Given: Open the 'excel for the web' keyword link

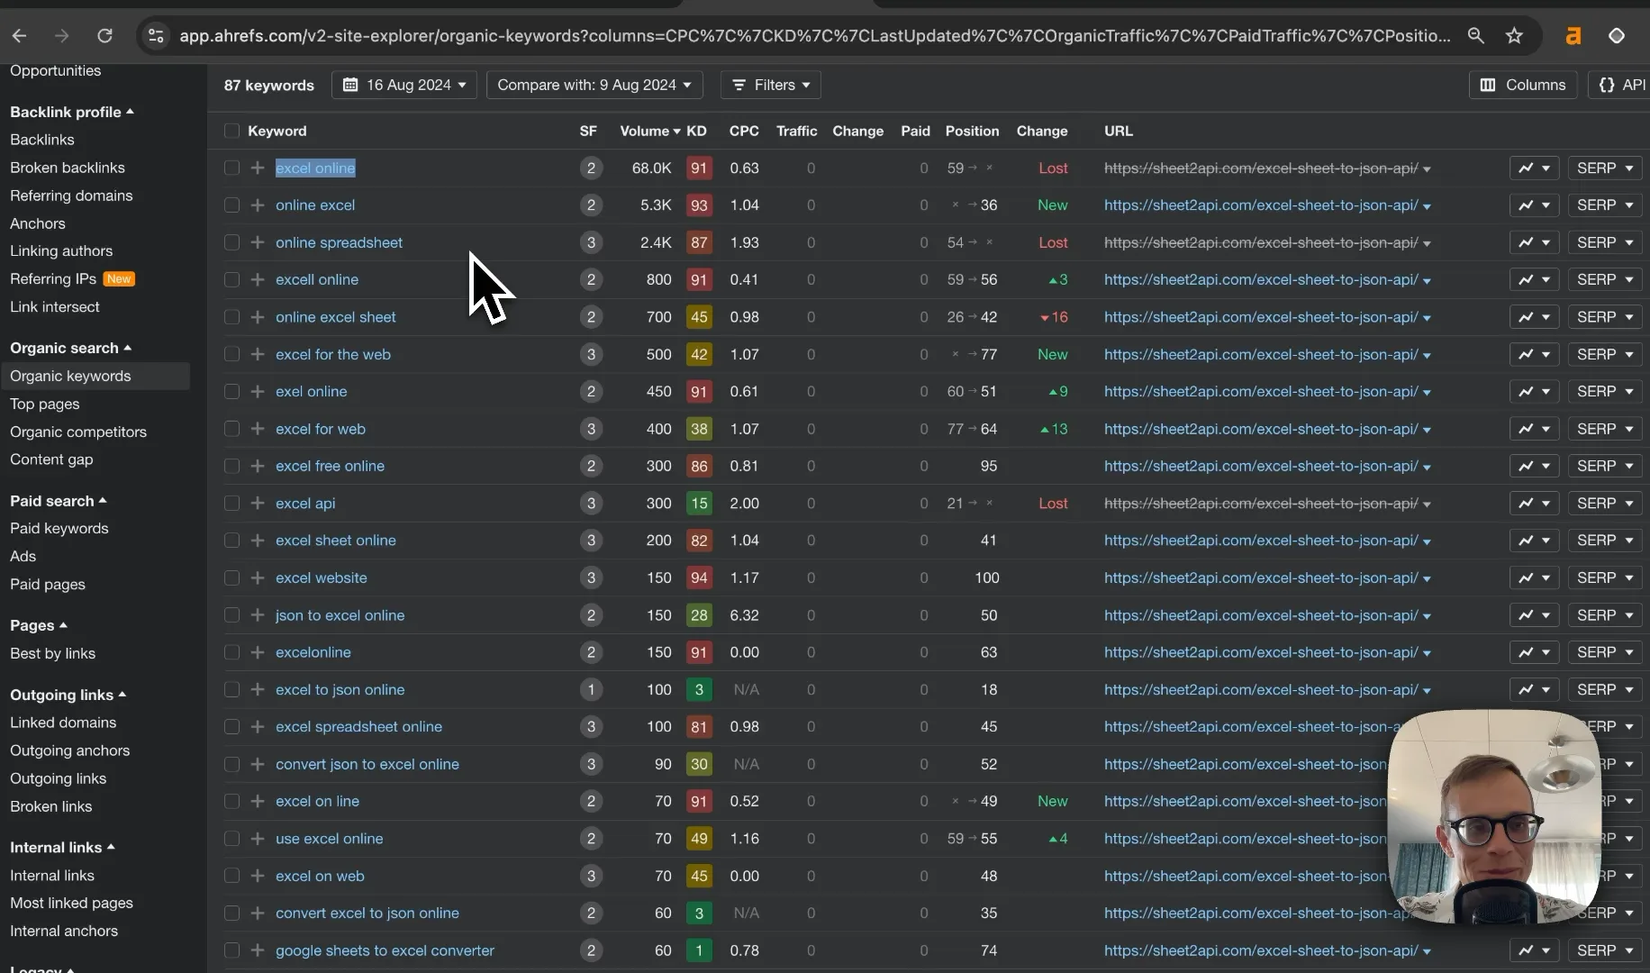Looking at the screenshot, I should 333,355.
